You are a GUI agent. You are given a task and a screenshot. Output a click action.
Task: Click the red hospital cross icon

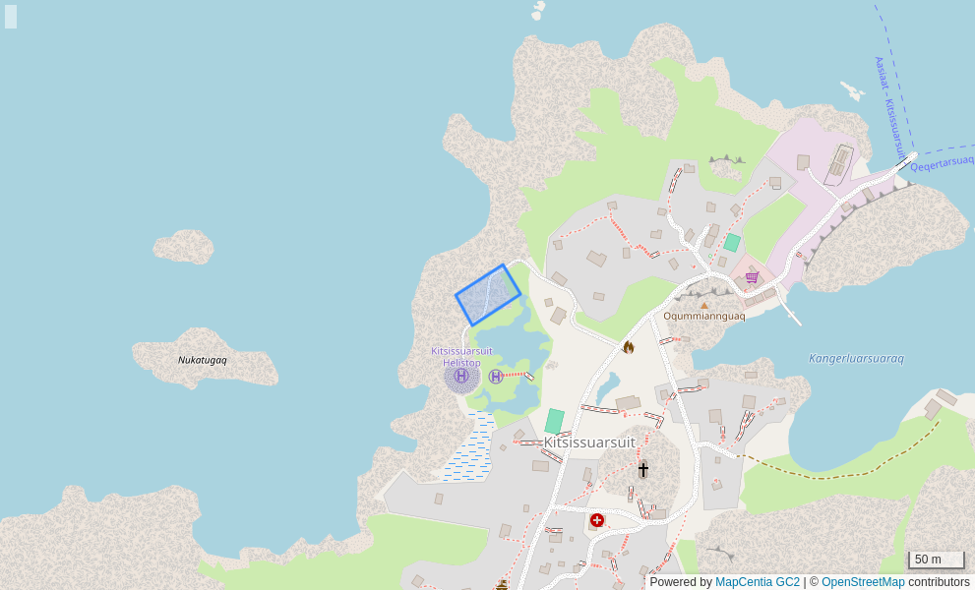(597, 520)
